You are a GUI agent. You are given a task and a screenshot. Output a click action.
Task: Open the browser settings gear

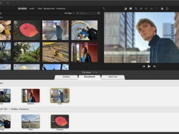tap(99, 13)
